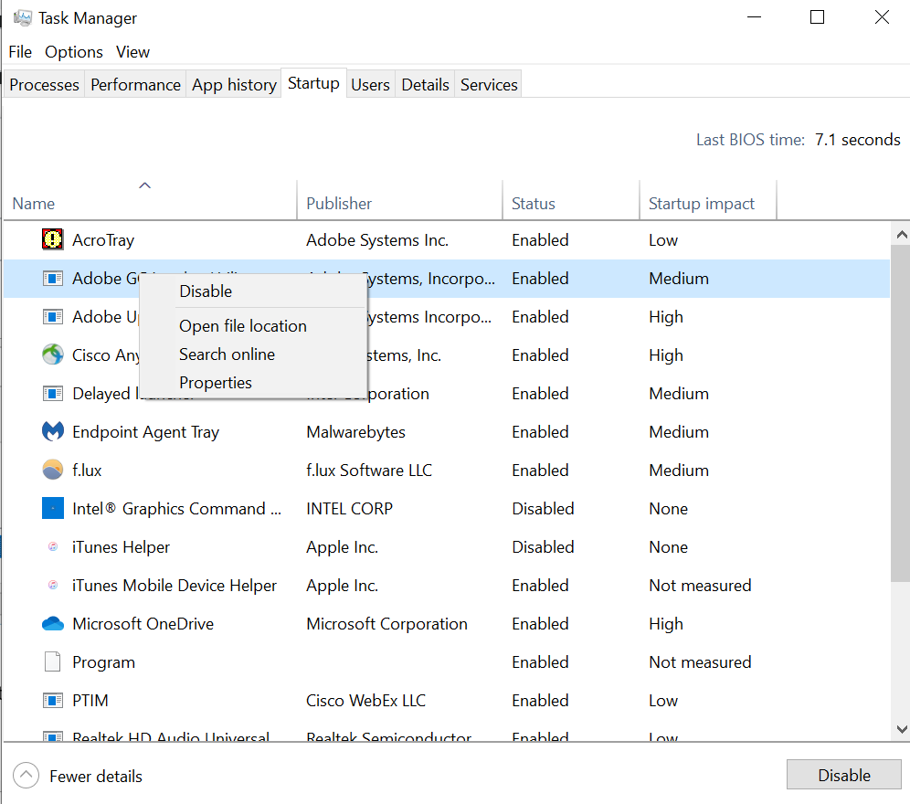Image resolution: width=910 pixels, height=804 pixels.
Task: Click the AcroTray yellow exclamation icon
Action: click(x=53, y=240)
